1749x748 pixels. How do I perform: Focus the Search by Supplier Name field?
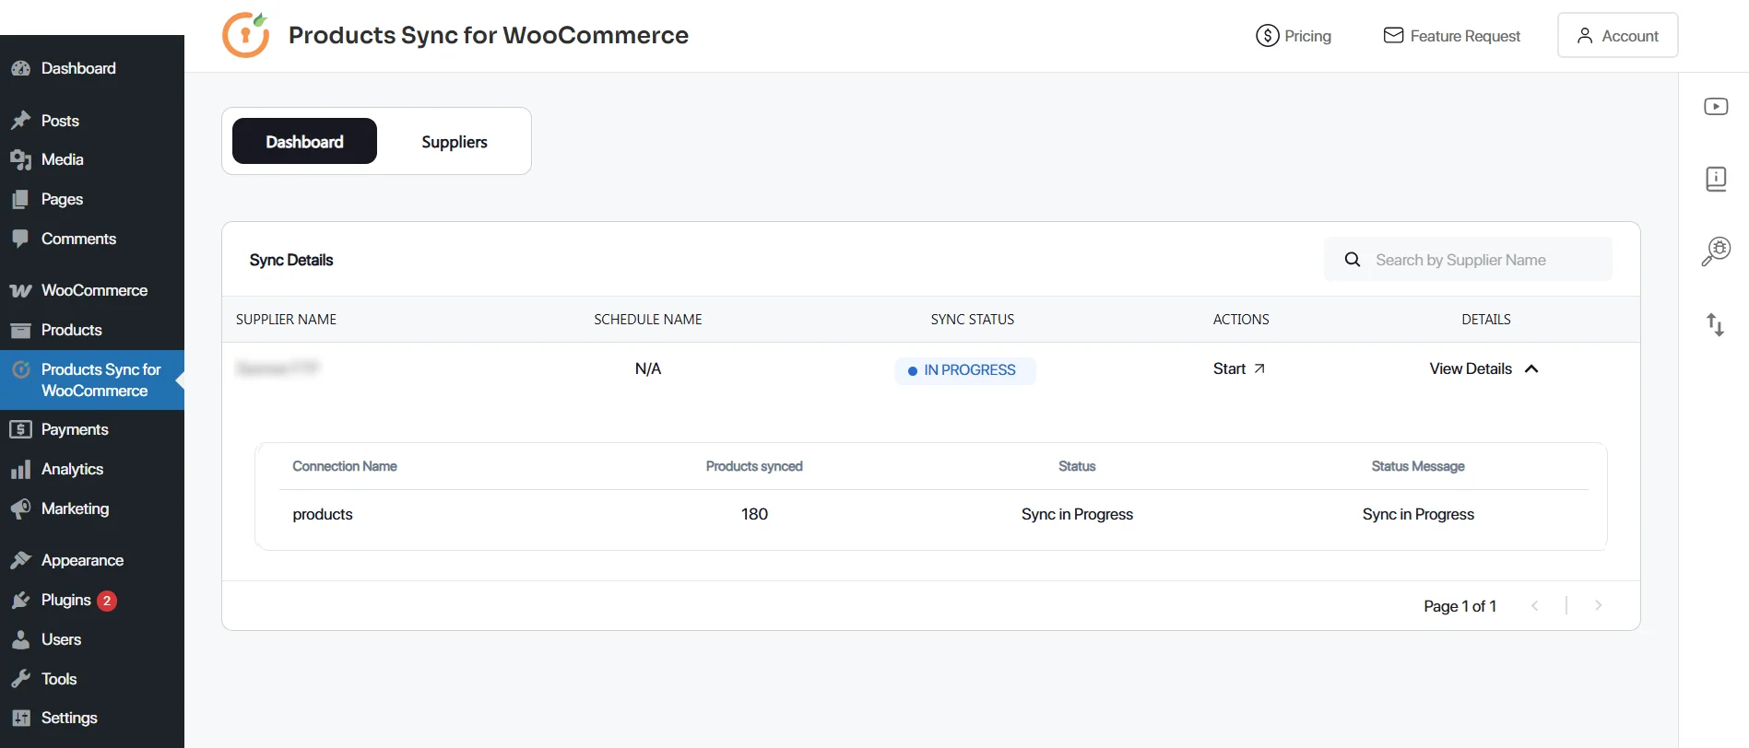(x=1468, y=260)
